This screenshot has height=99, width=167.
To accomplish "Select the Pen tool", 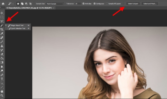I will (x=2, y=75).
